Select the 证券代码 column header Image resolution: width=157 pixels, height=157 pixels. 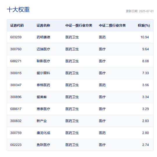point(17,25)
